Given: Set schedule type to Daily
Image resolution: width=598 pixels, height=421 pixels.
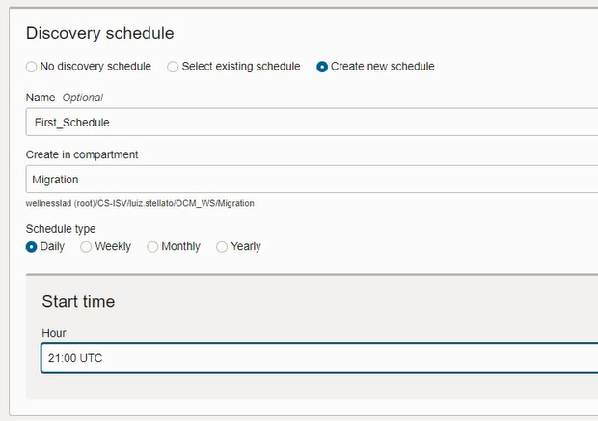Looking at the screenshot, I should [x=32, y=246].
